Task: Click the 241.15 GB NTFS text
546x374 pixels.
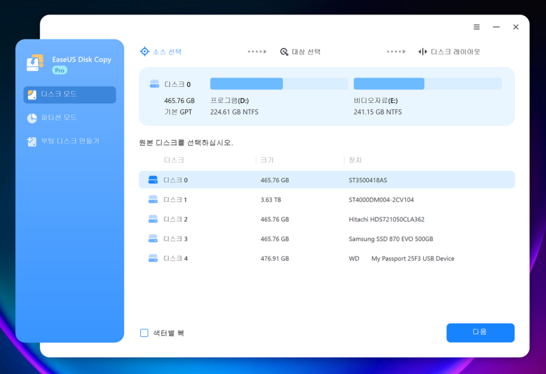Action: tap(378, 112)
